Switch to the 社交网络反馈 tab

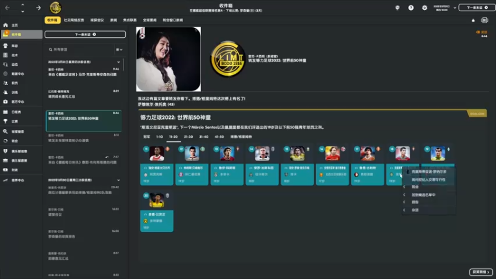[74, 20]
